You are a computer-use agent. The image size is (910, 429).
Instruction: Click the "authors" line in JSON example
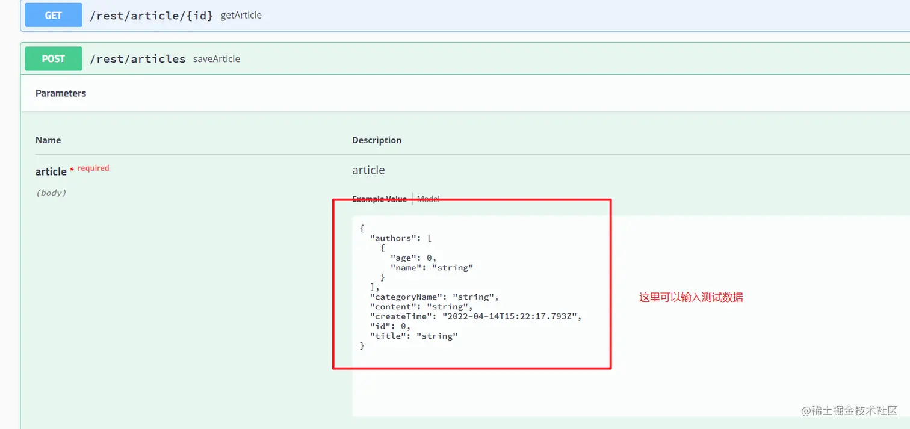coord(400,238)
